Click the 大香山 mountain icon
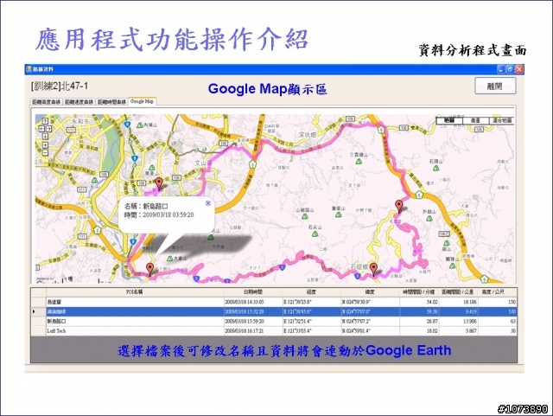Image resolution: width=553 pixels, height=416 pixels. [170, 259]
